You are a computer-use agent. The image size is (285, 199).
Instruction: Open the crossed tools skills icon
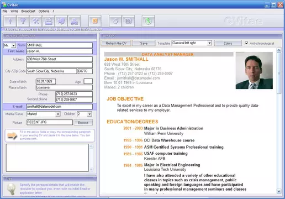(36, 22)
